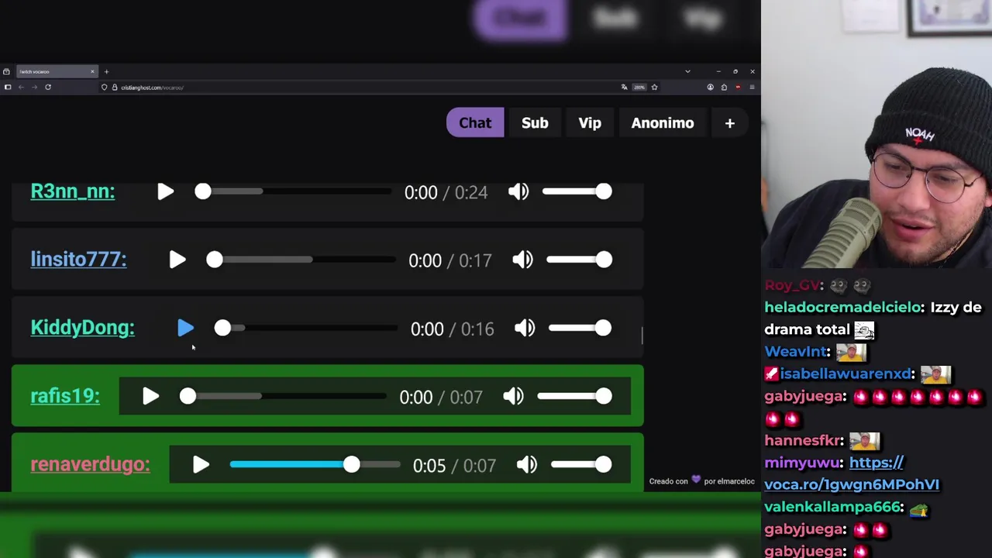Screen dimensions: 992x558
Task: Adjust rafis19's volume slider
Action: tap(575, 396)
